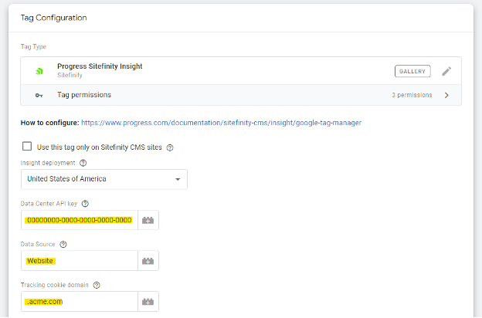Viewport: 482px width, 318px height.
Task: Click the 3 permissions text
Action: (x=412, y=95)
